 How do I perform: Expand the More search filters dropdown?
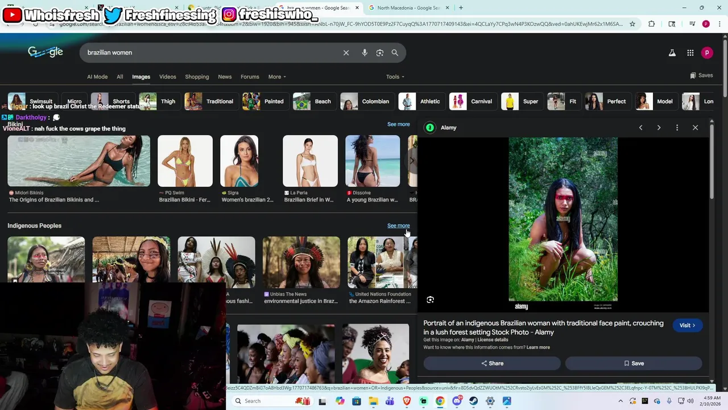[277, 77]
